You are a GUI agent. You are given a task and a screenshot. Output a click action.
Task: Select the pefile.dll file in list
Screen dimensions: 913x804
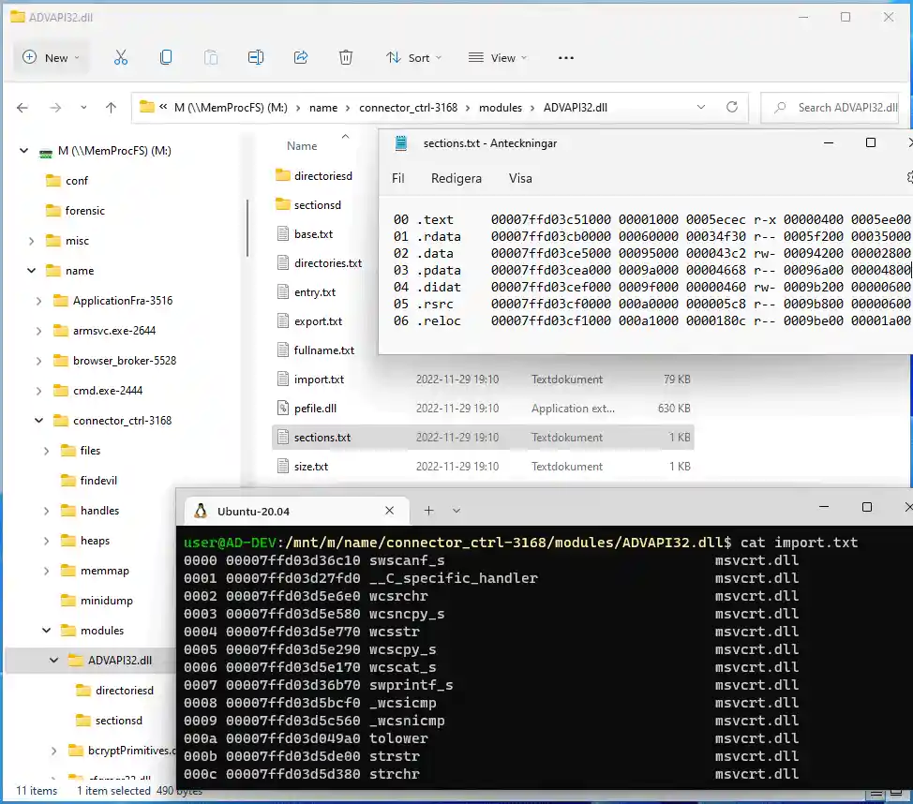315,409
